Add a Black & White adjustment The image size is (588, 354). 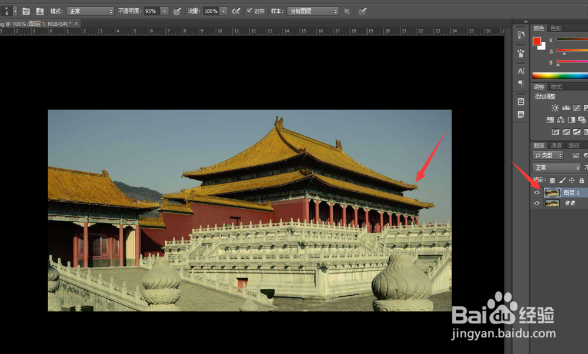tap(571, 120)
